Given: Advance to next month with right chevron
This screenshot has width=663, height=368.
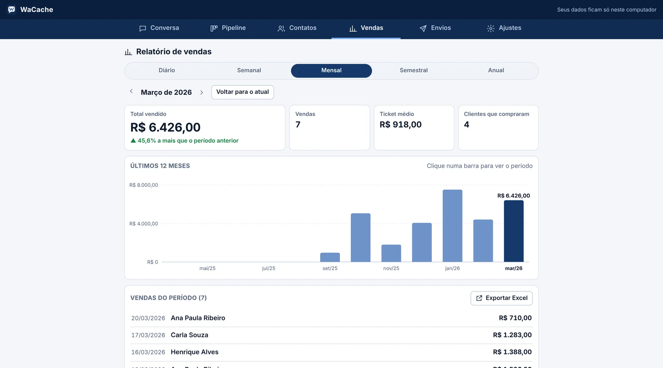Looking at the screenshot, I should coord(201,92).
